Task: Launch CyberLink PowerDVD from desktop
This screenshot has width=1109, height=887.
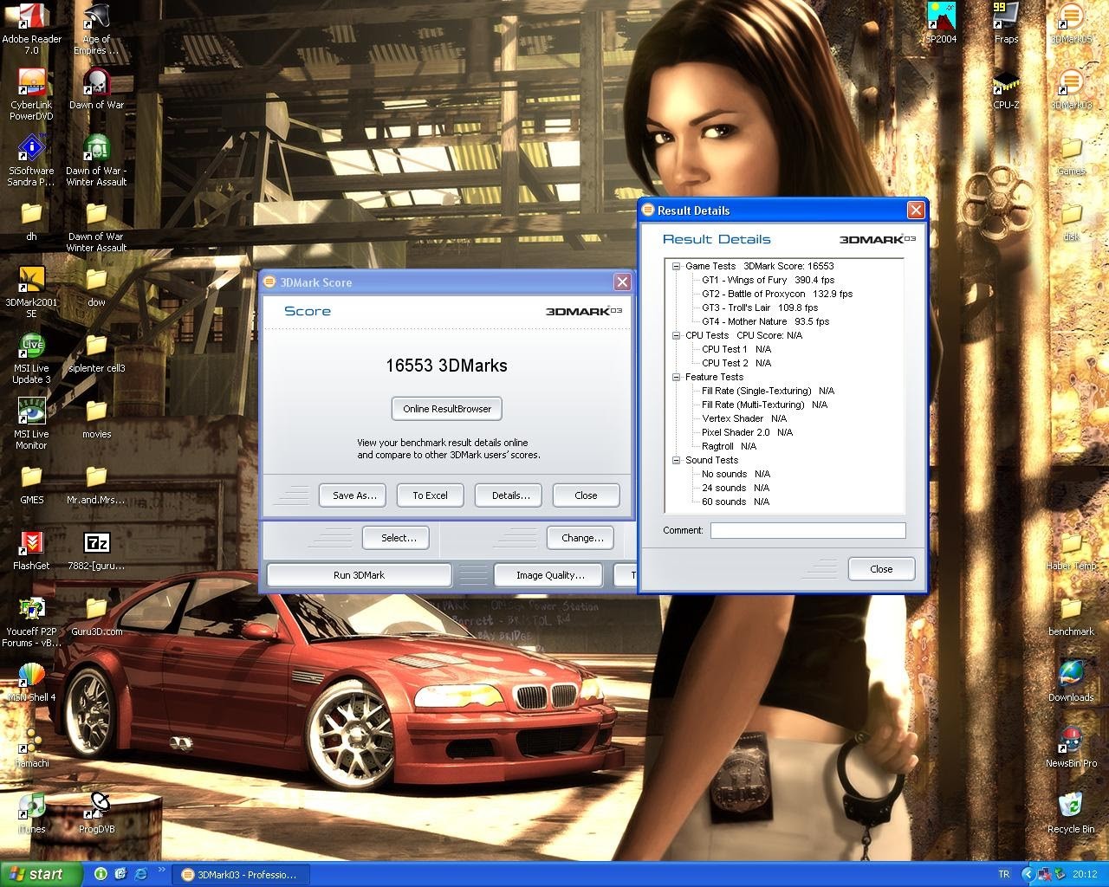Action: click(31, 85)
